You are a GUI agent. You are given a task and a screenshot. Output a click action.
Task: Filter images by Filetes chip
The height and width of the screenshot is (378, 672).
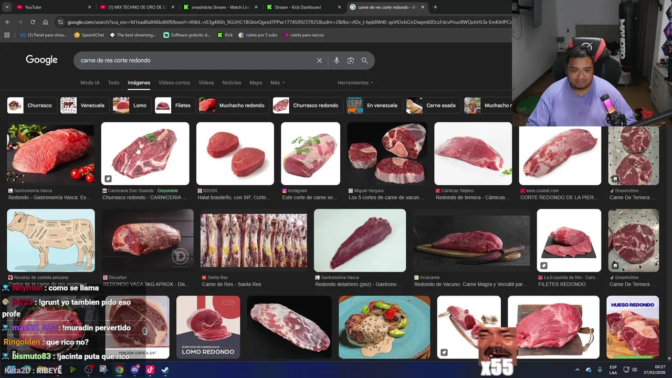[175, 106]
